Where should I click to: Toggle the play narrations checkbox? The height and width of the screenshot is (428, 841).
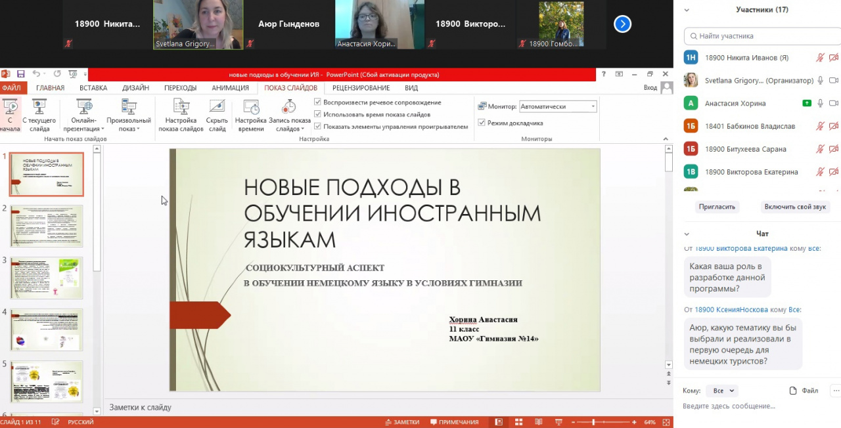point(318,102)
